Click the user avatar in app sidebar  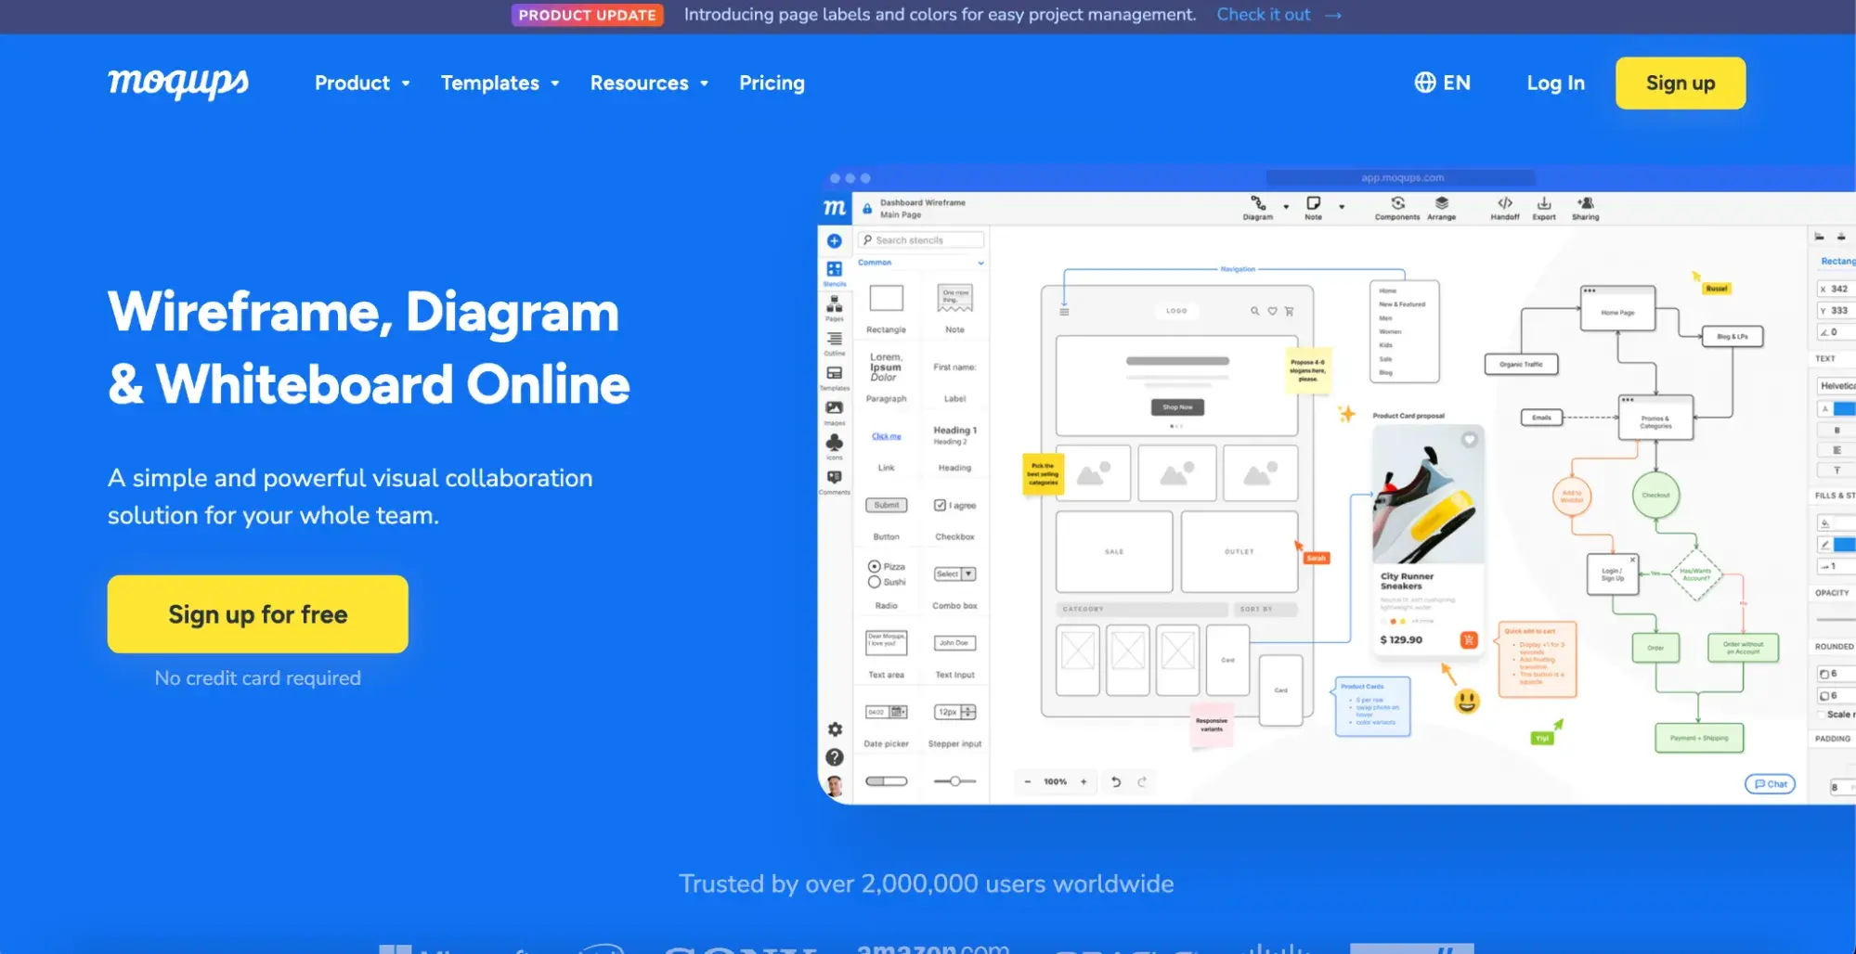835,786
